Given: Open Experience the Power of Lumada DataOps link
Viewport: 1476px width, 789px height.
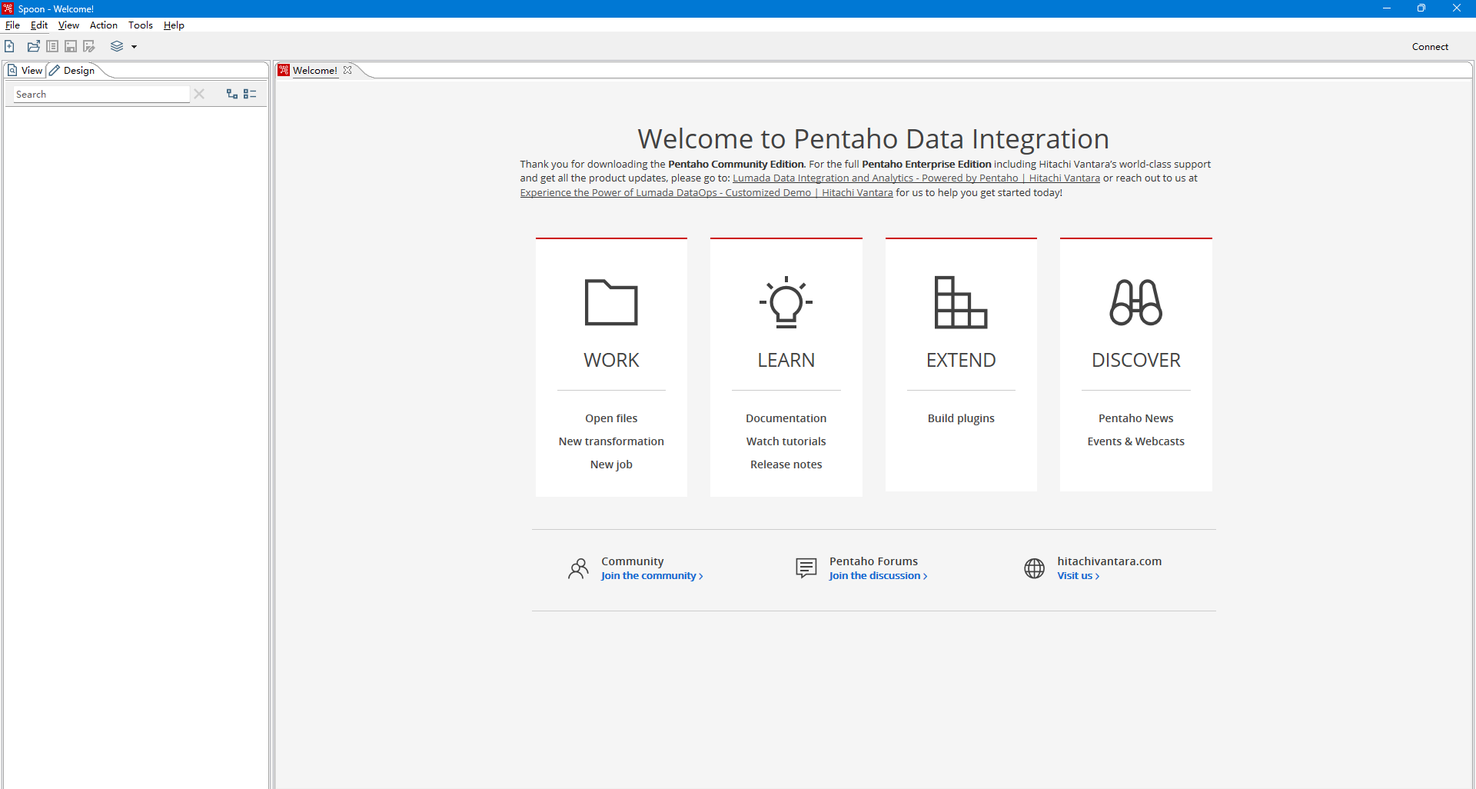Looking at the screenshot, I should click(706, 193).
